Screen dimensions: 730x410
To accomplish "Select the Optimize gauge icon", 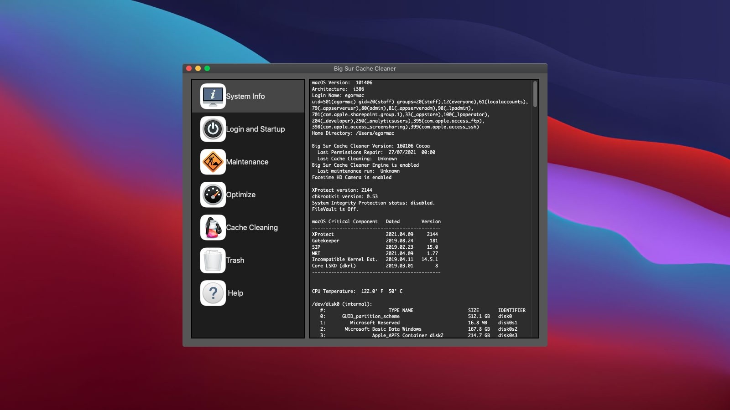I will click(213, 195).
